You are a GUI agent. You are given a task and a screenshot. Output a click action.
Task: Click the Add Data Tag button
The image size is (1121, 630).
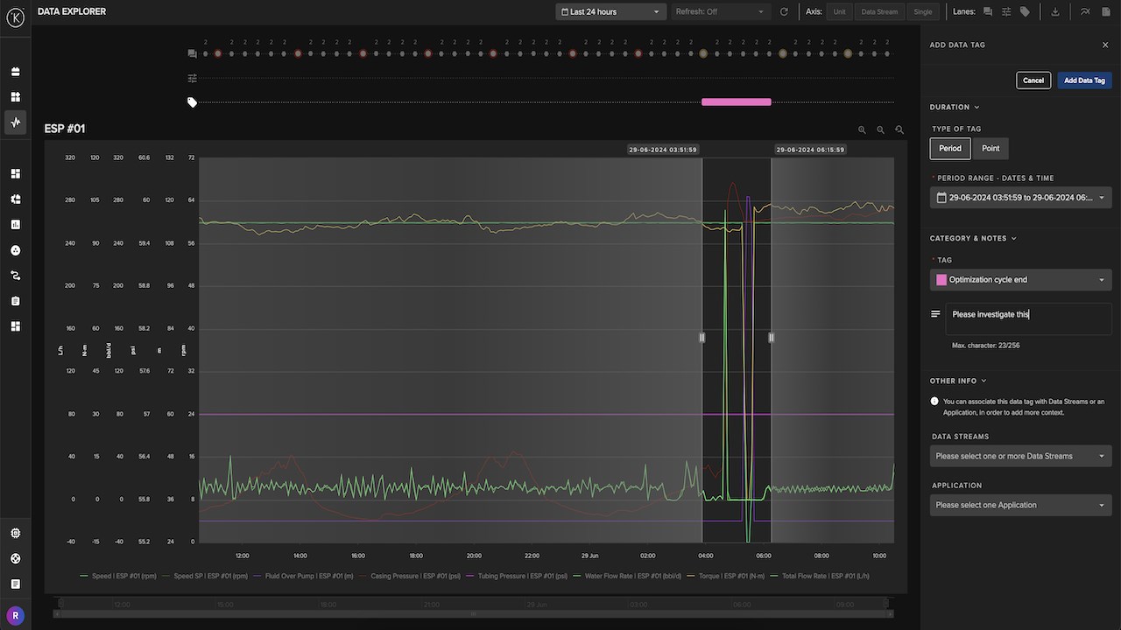1084,80
